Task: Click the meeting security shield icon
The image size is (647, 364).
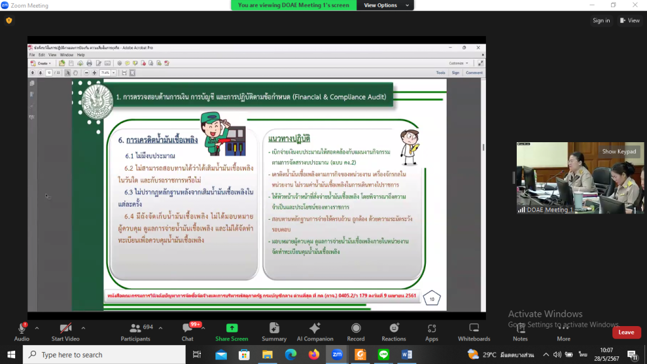Action: [x=9, y=20]
